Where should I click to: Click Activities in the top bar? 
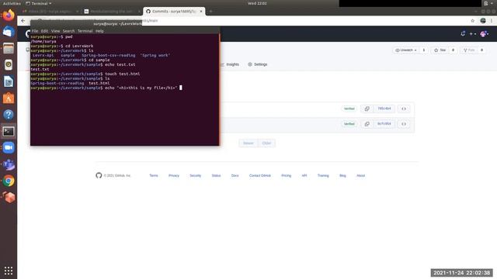tap(12, 3)
